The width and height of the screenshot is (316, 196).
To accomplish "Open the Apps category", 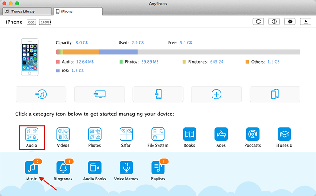I will pyautogui.click(x=221, y=137).
